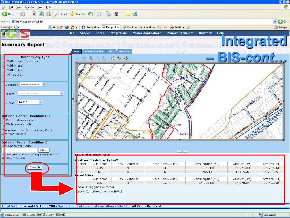
Task: Collapse the results panel double-arrow handle
Action: [182, 152]
